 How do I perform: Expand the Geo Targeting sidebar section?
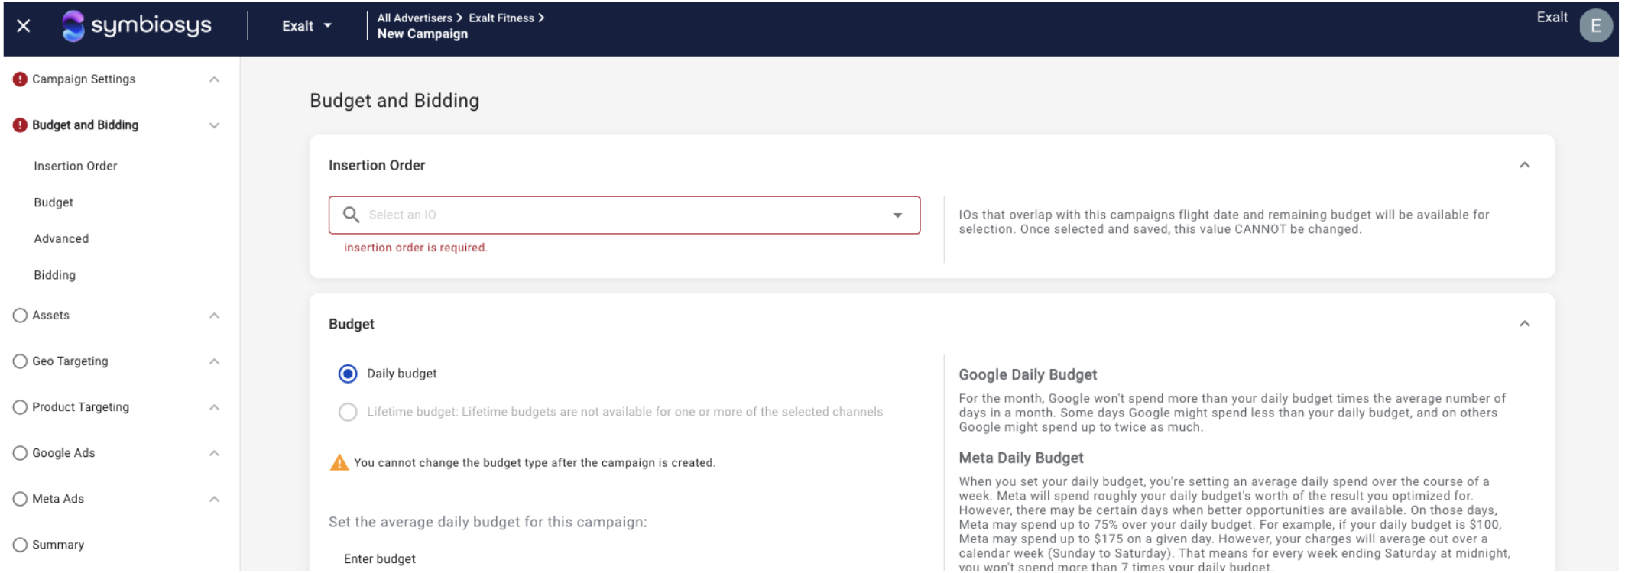214,361
